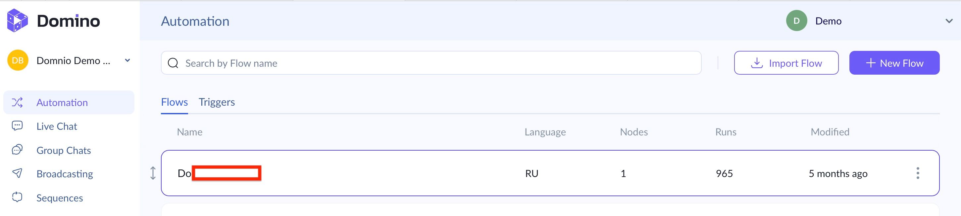Click the search magnifier icon
This screenshot has width=961, height=216.
[173, 63]
